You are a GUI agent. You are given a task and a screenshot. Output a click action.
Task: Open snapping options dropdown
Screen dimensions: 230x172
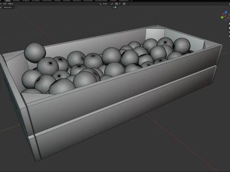coord(120,4)
